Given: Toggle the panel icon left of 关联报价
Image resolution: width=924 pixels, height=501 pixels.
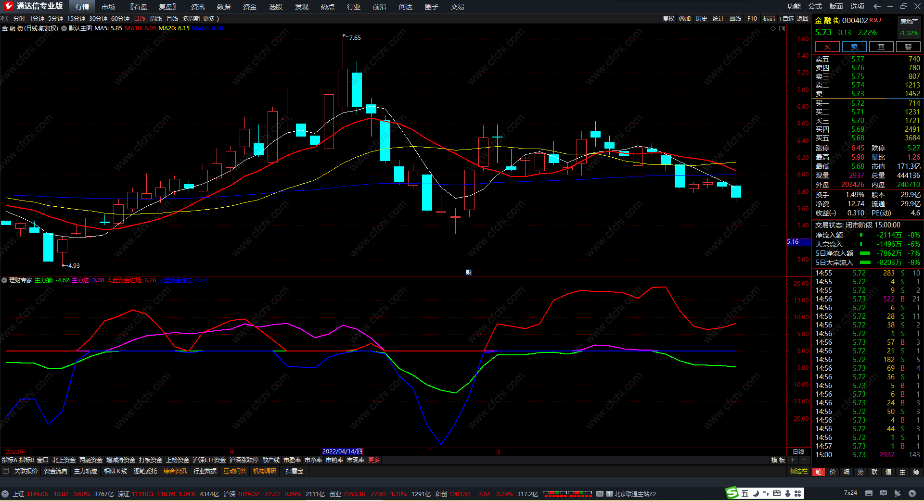Looking at the screenshot, I should [6, 471].
